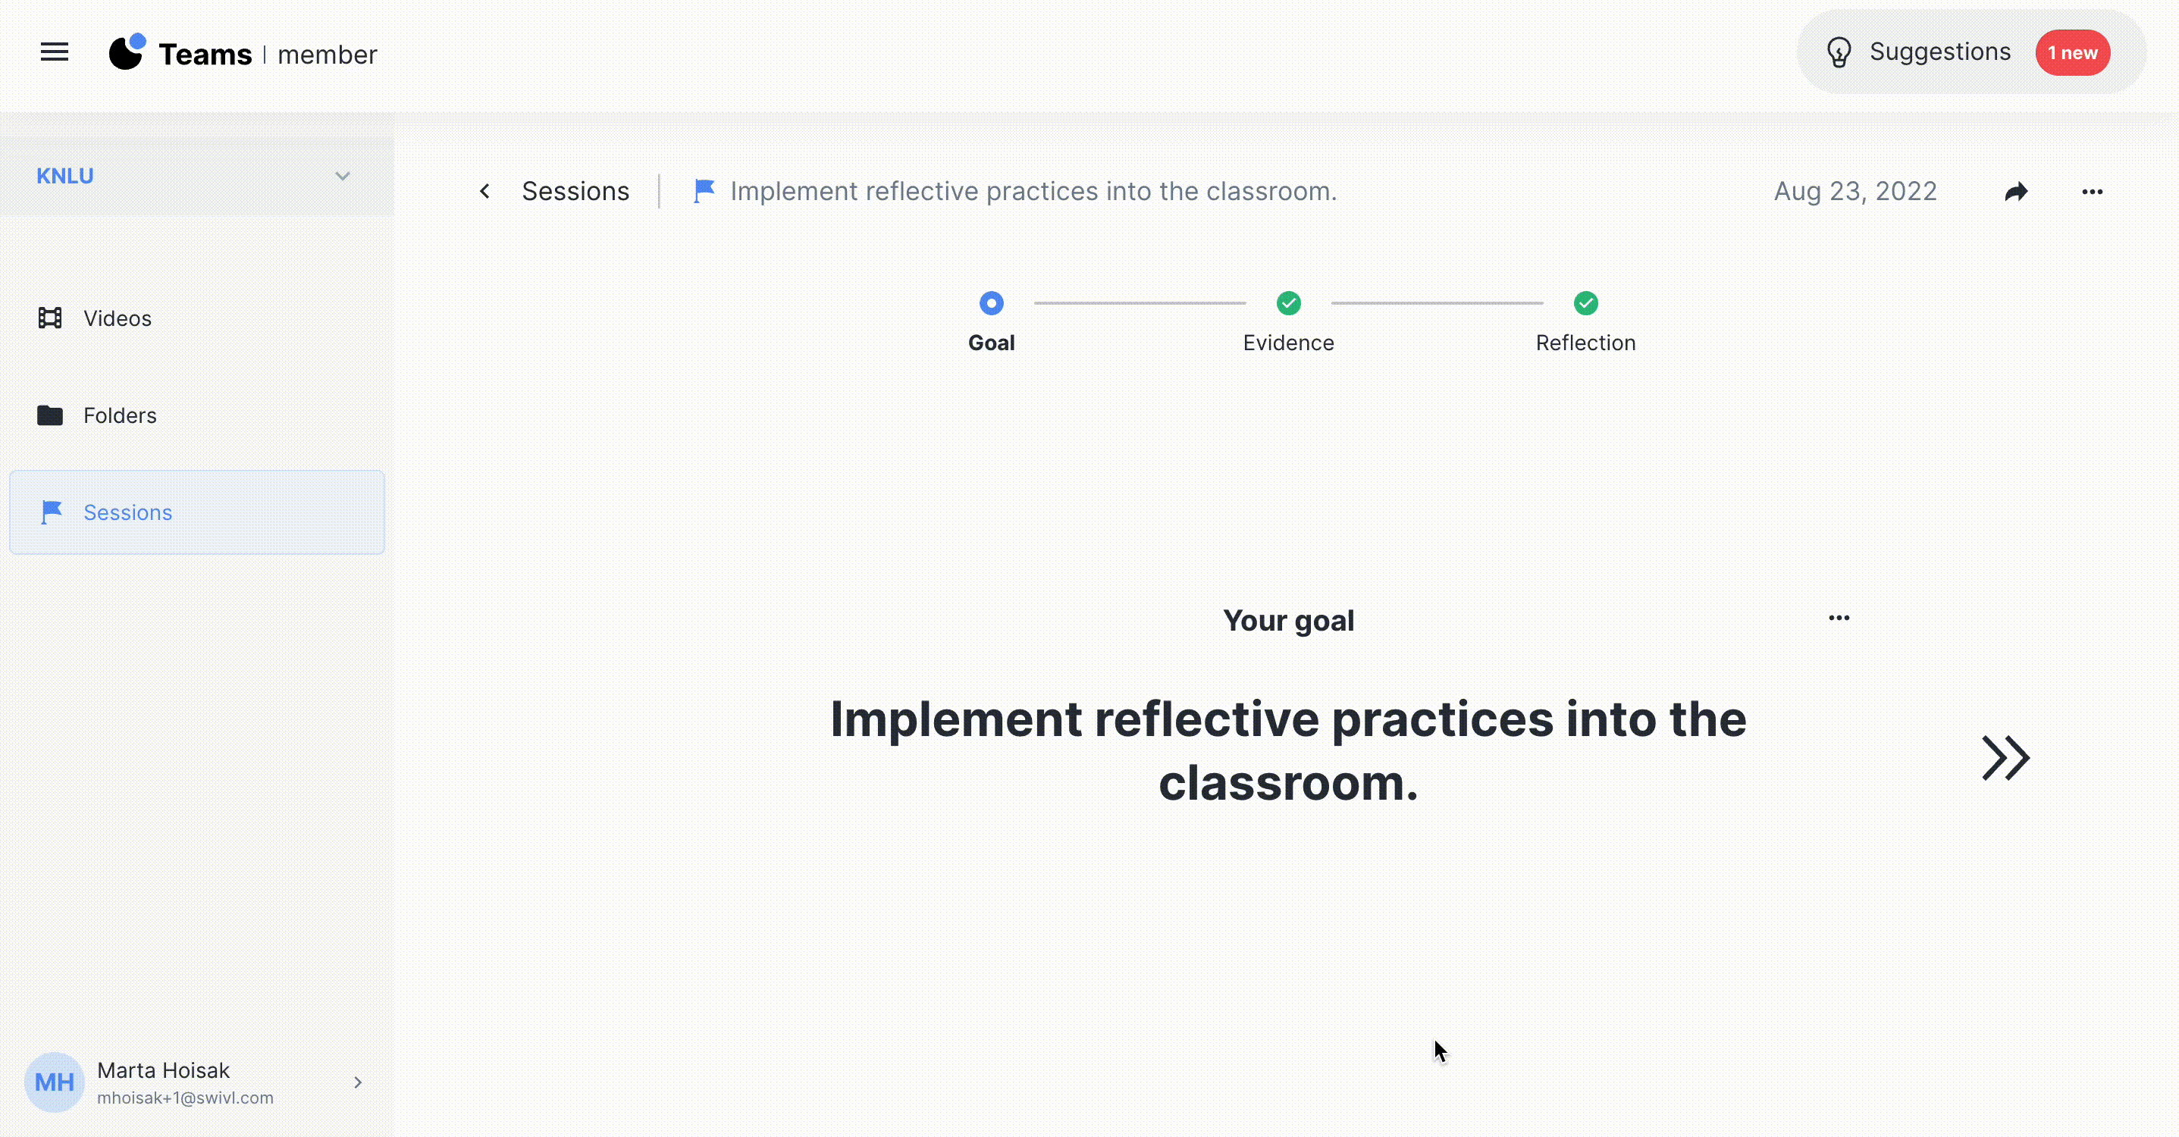
Task: Open Videos in the sidebar
Action: 117,319
